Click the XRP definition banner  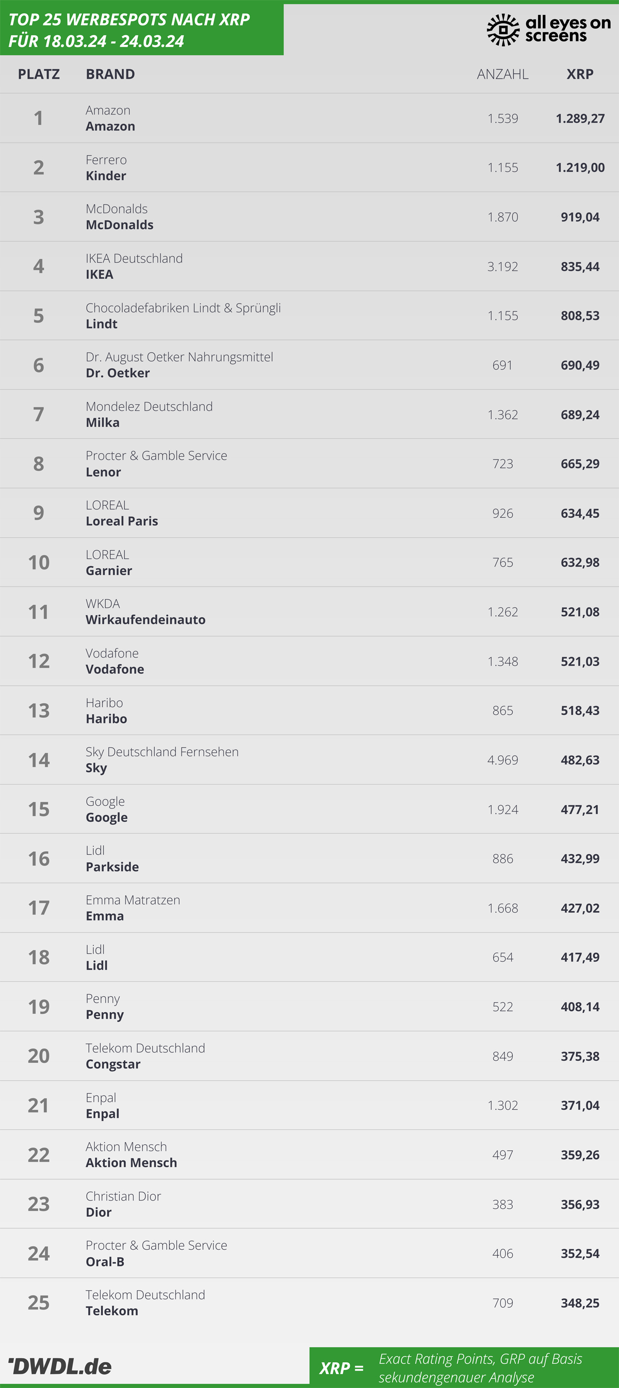tap(464, 1367)
